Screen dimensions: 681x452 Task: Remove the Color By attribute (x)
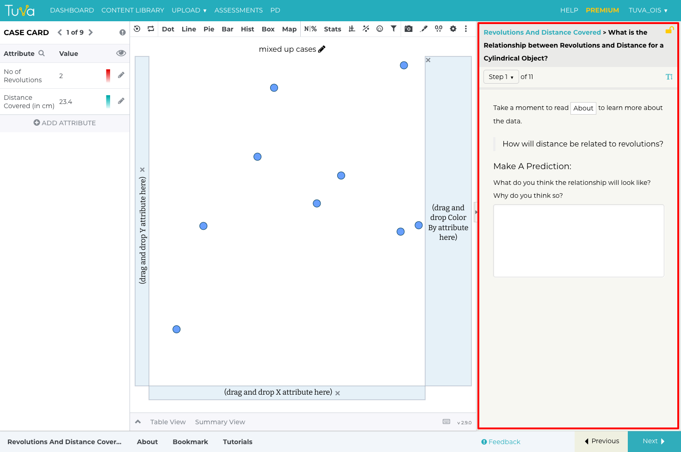coord(428,60)
